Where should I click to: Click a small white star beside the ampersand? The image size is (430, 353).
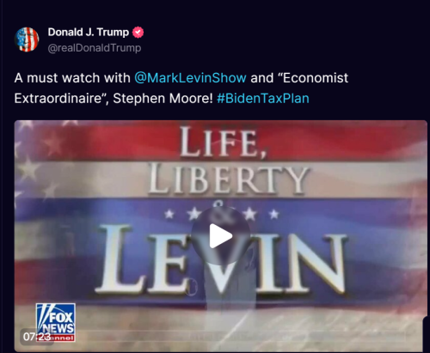coord(193,214)
